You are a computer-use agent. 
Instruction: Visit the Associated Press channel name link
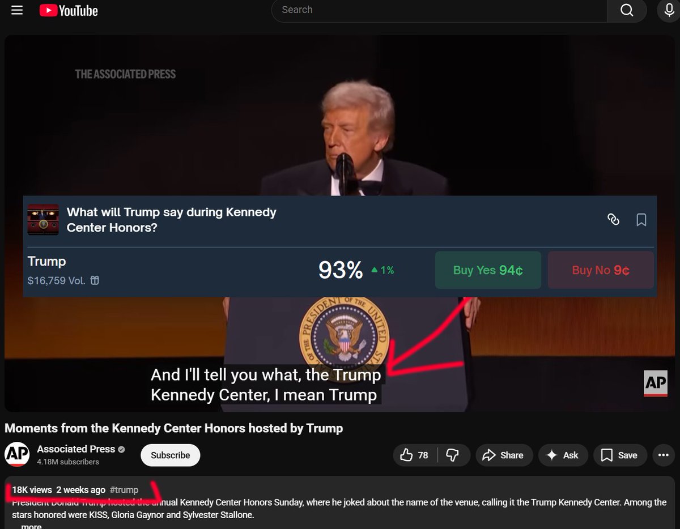point(76,449)
